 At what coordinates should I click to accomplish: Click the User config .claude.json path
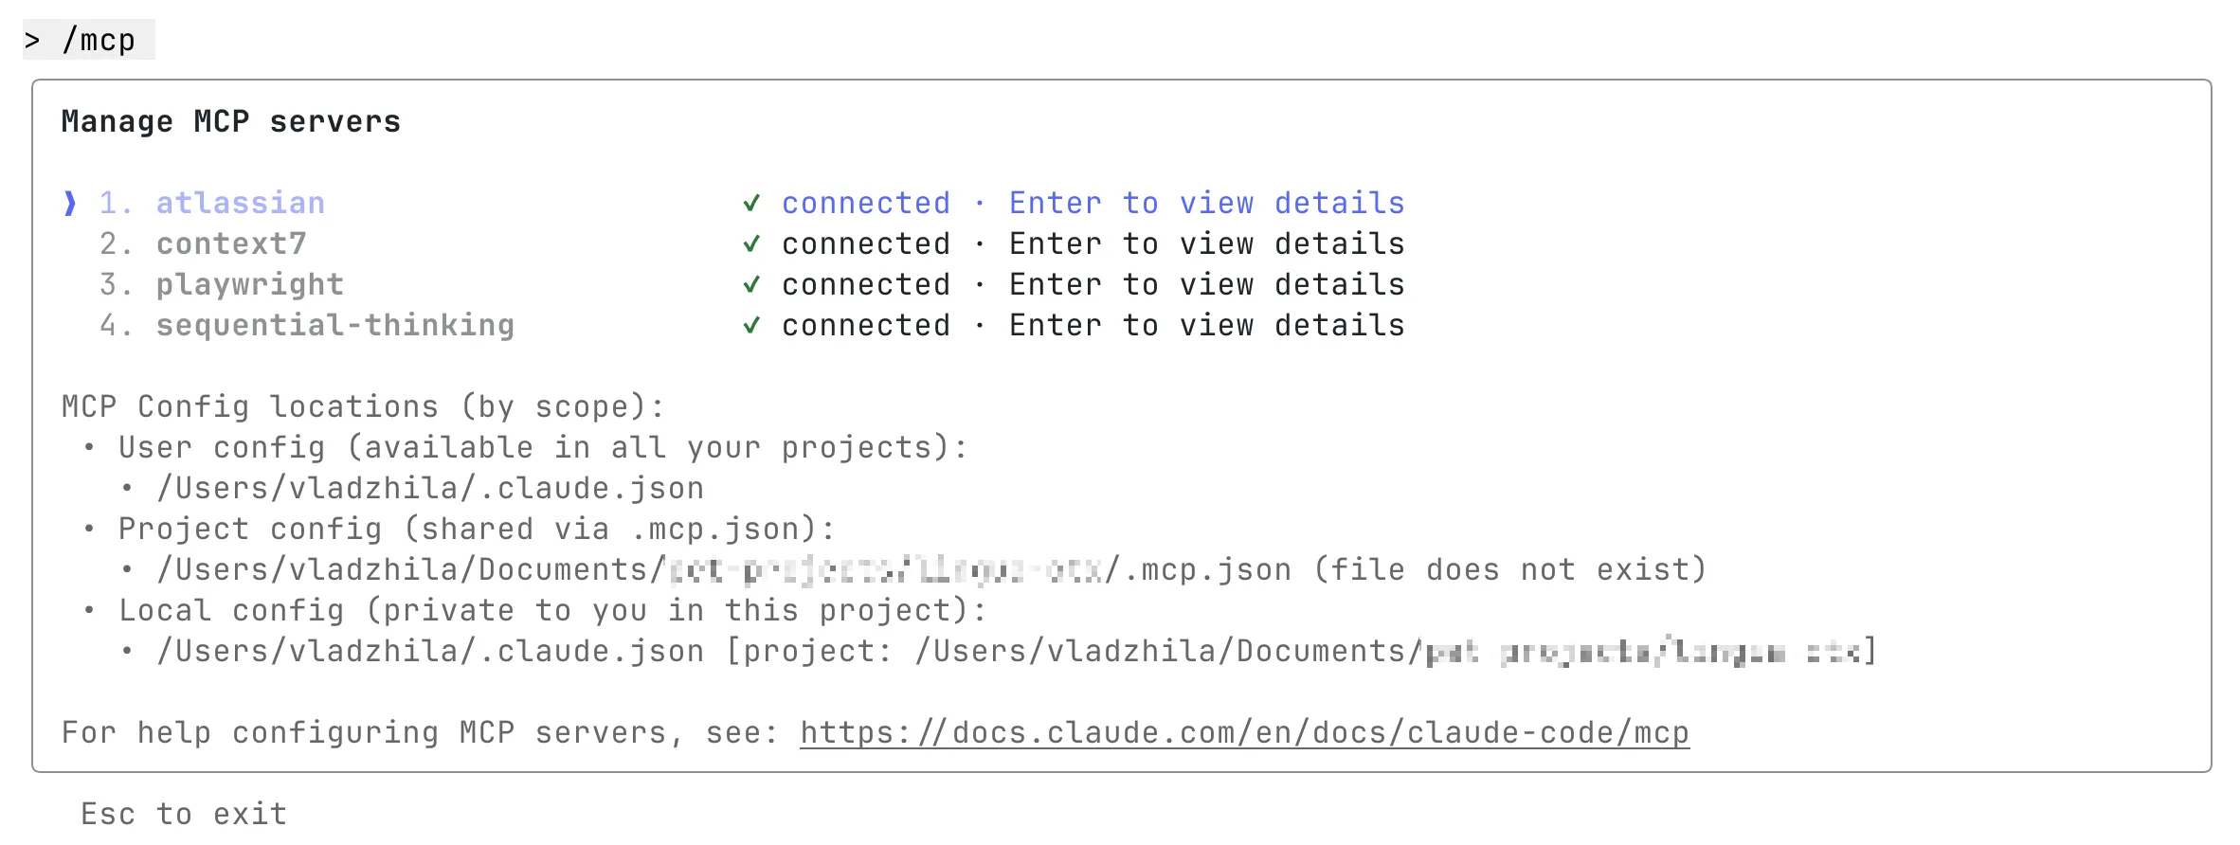430,489
